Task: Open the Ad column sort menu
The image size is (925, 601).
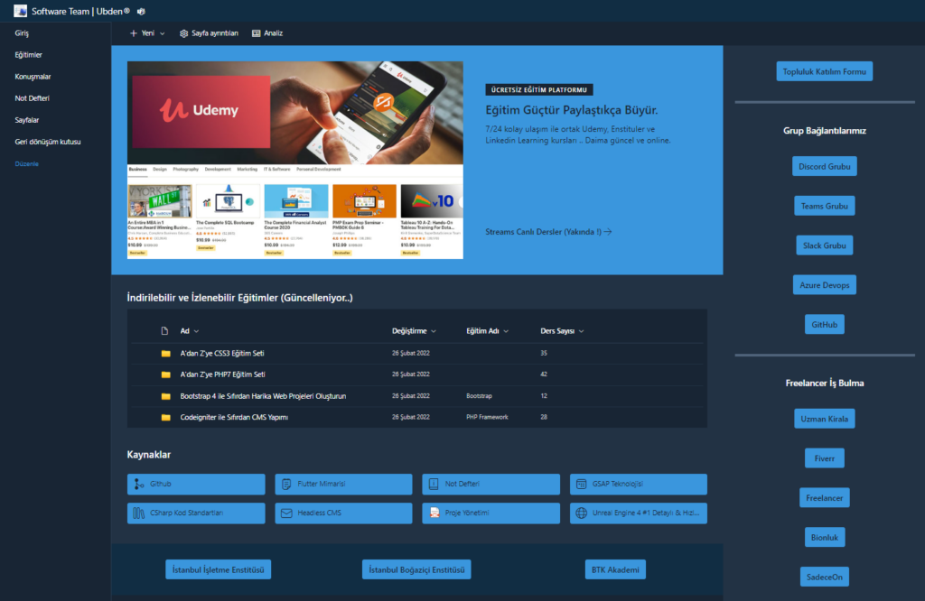Action: click(x=196, y=331)
